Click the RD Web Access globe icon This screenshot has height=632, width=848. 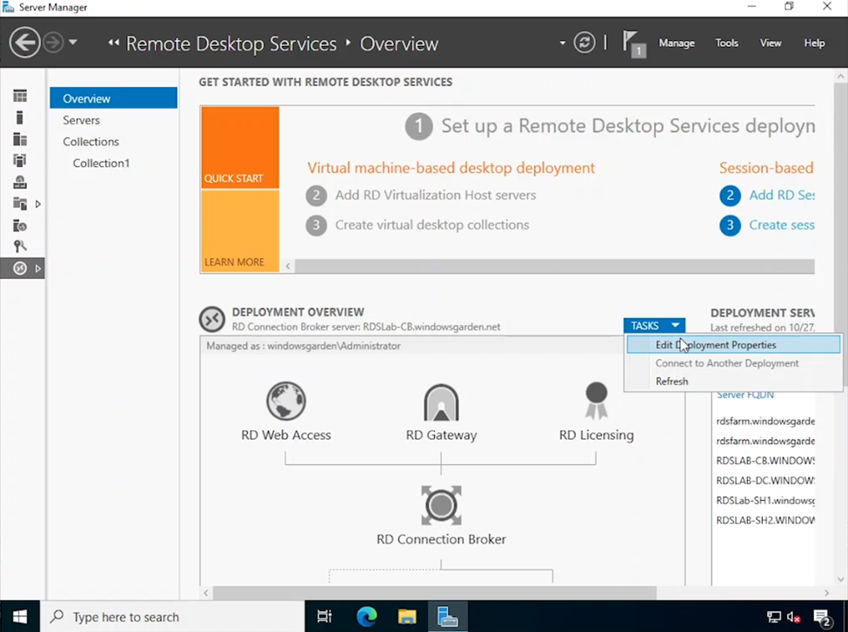(286, 402)
